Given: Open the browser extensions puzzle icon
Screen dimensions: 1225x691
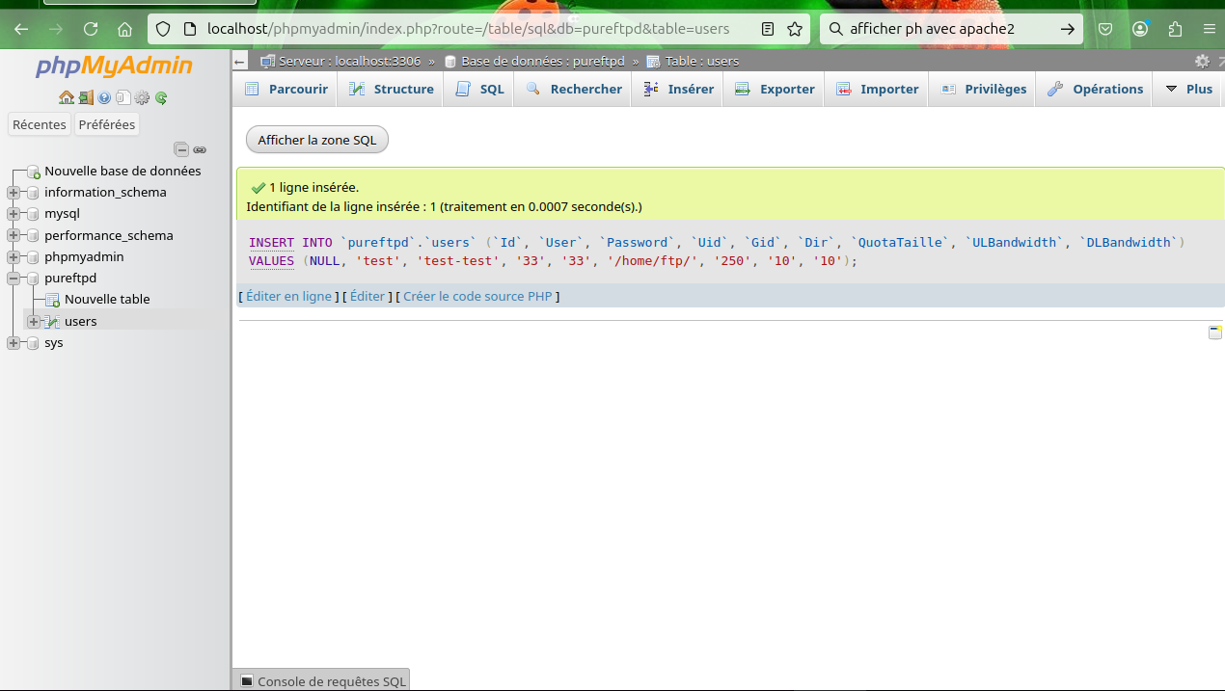Looking at the screenshot, I should (x=1175, y=29).
